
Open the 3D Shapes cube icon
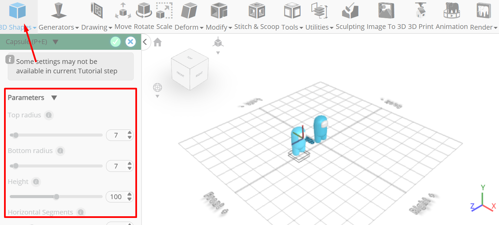pyautogui.click(x=18, y=10)
